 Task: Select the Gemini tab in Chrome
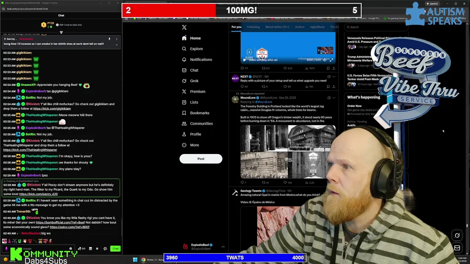click(x=432, y=4)
